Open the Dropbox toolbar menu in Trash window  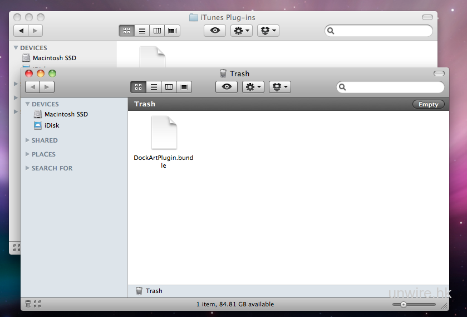coord(279,87)
